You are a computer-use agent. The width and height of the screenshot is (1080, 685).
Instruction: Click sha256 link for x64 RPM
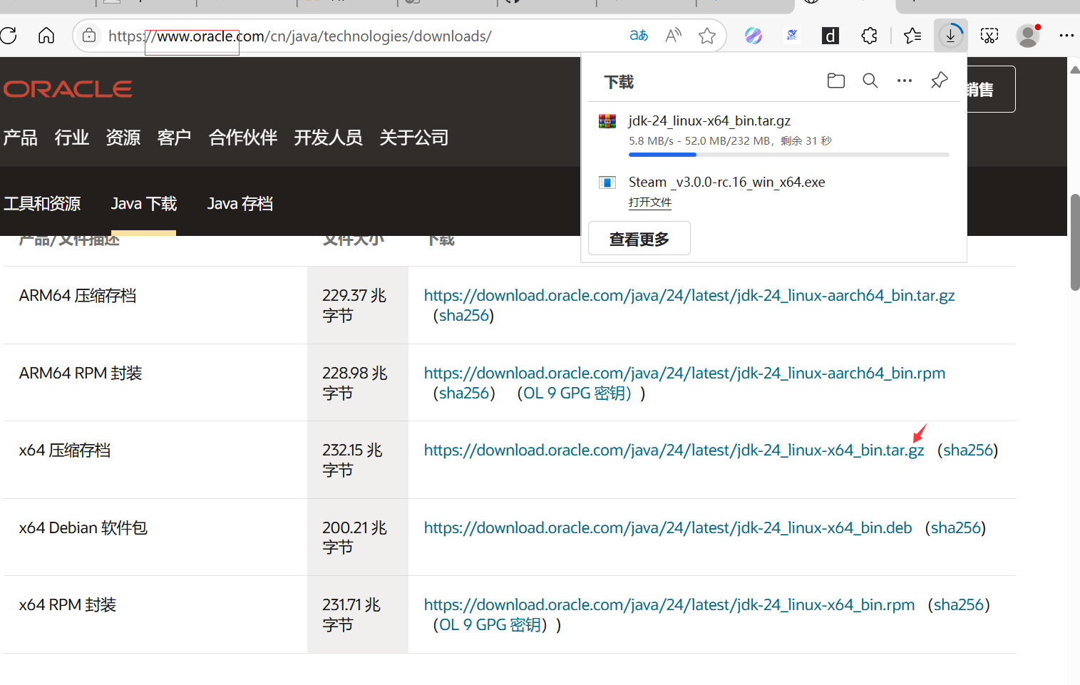pos(959,605)
